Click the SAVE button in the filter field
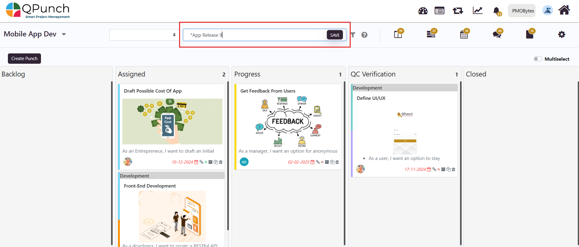The image size is (579, 247). point(335,35)
